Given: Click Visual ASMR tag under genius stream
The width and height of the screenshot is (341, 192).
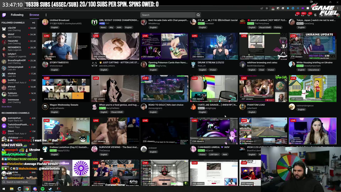Looking at the screenshot, I should (x=117, y=112).
